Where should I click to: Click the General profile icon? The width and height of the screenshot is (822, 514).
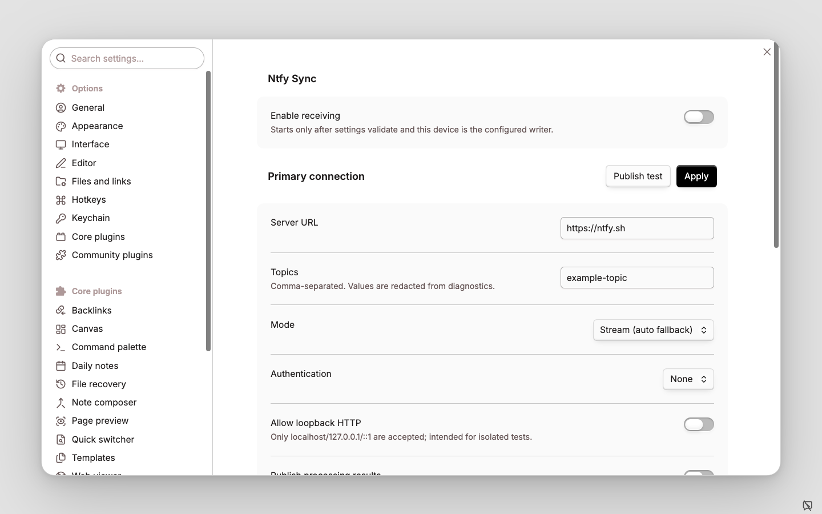click(61, 108)
